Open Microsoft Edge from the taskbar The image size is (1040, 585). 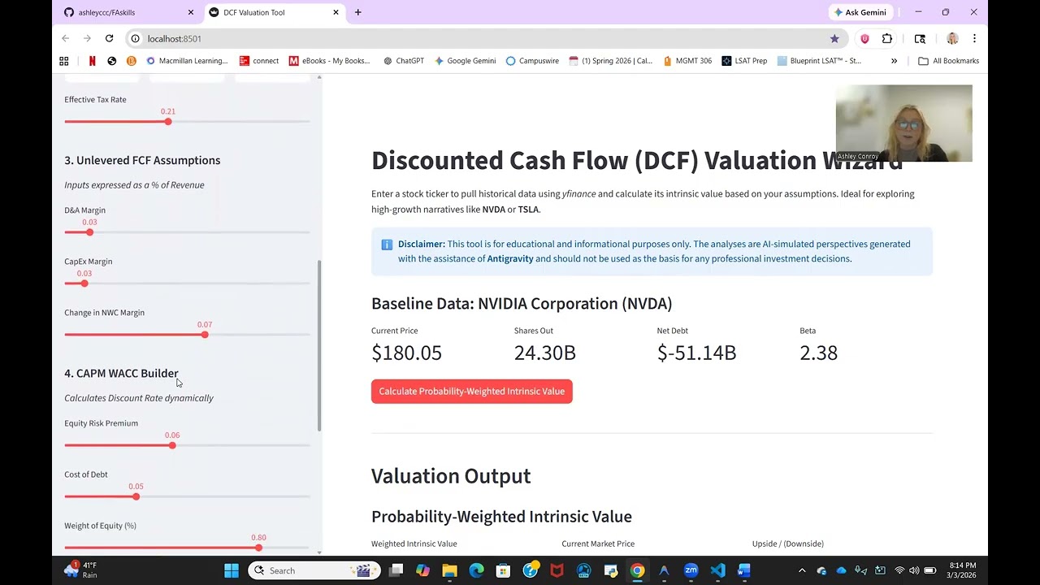point(476,570)
